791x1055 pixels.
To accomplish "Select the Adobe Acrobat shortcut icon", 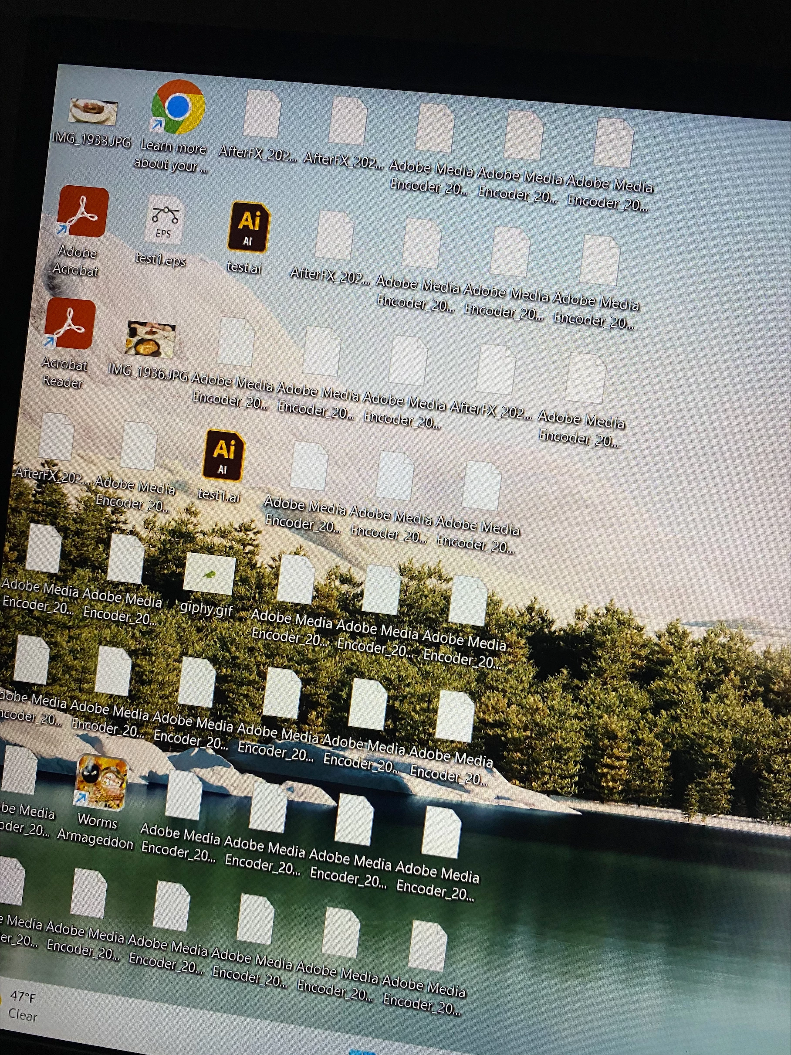I will point(83,212).
